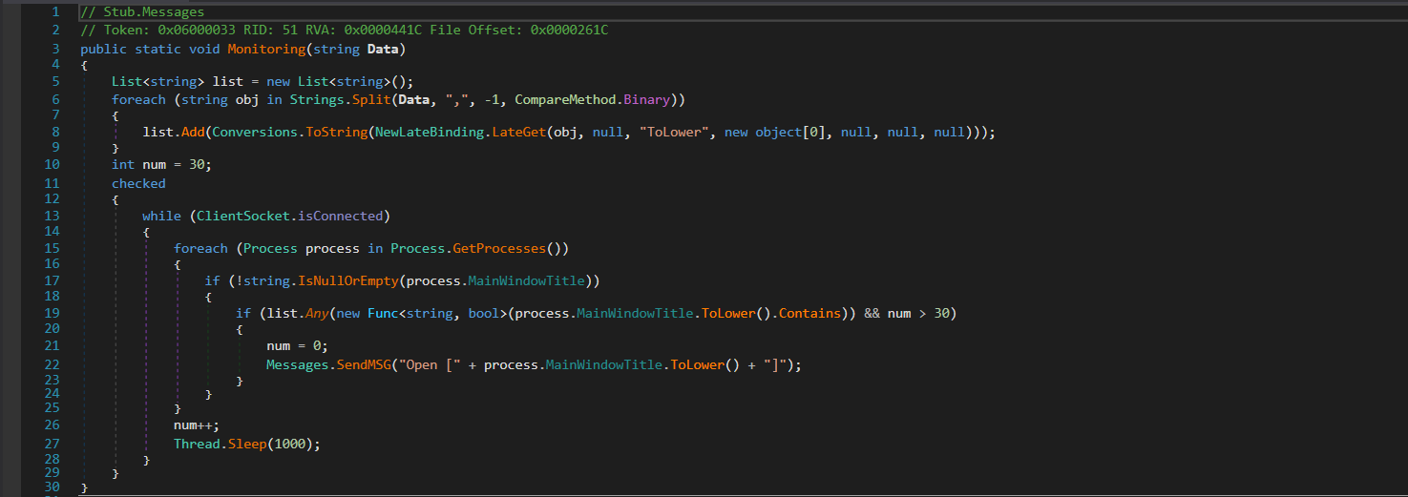This screenshot has height=497, width=1408.
Task: Click the ClientSocket class reference
Action: (242, 217)
